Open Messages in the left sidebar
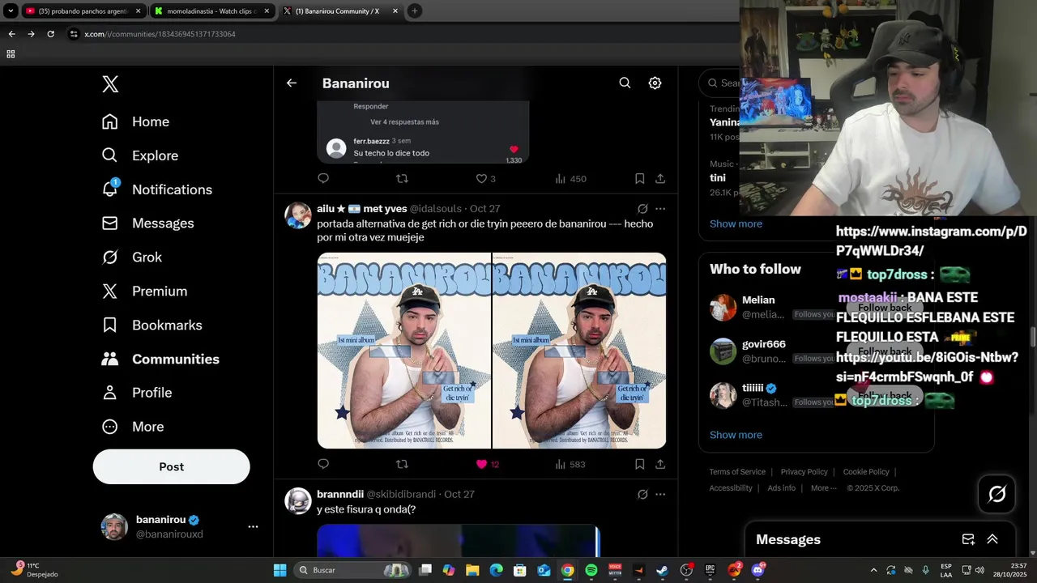This screenshot has height=583, width=1037. (147, 223)
